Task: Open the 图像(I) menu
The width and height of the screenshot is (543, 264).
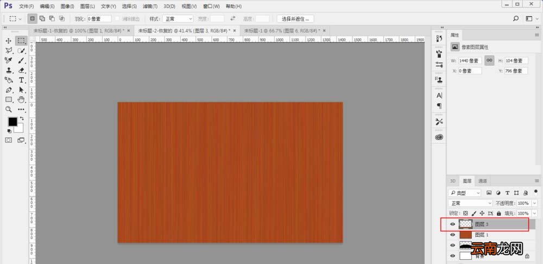Action: 67,6
